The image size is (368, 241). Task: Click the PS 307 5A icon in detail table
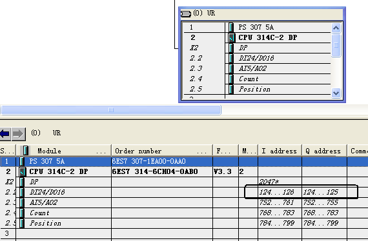[x=22, y=161]
